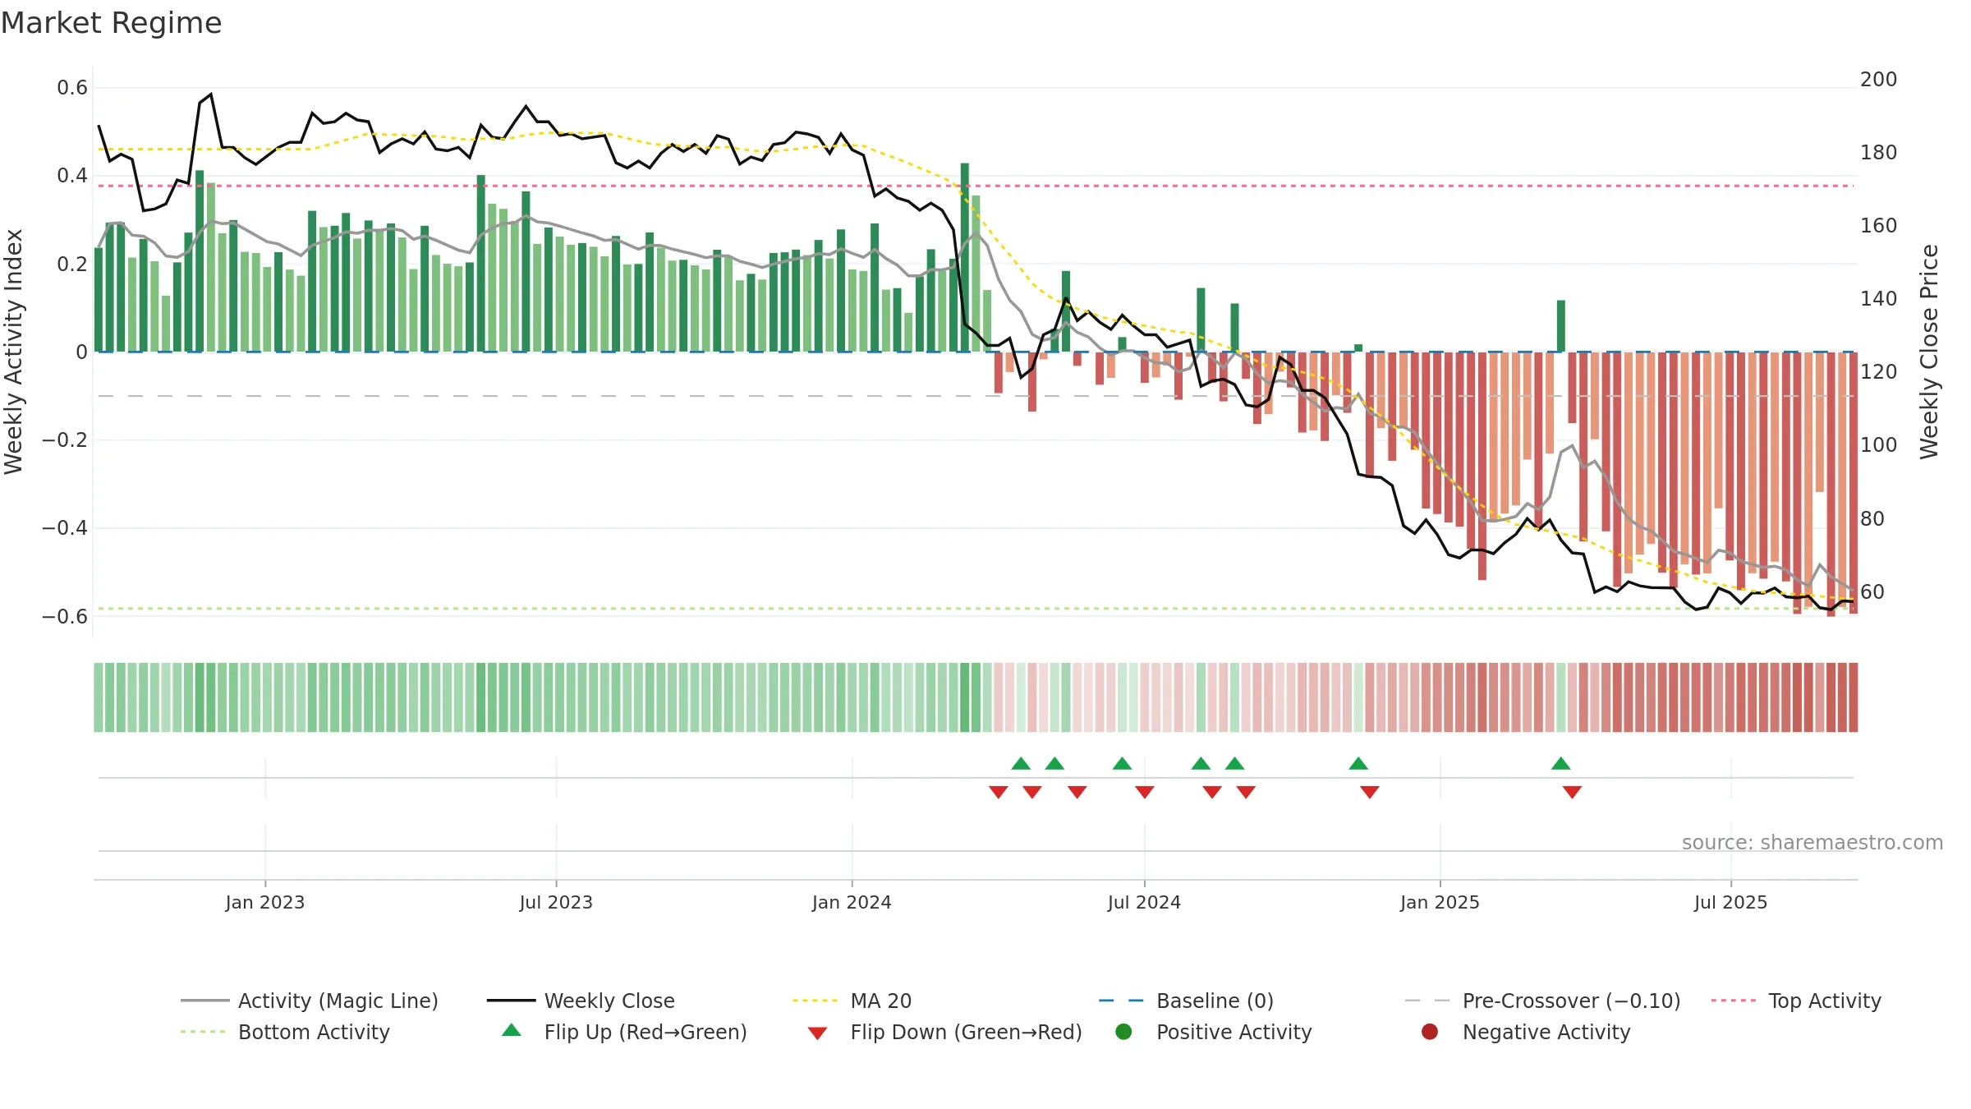Toggle the MA 20 legend entry
The image size is (1971, 1109).
click(852, 1001)
